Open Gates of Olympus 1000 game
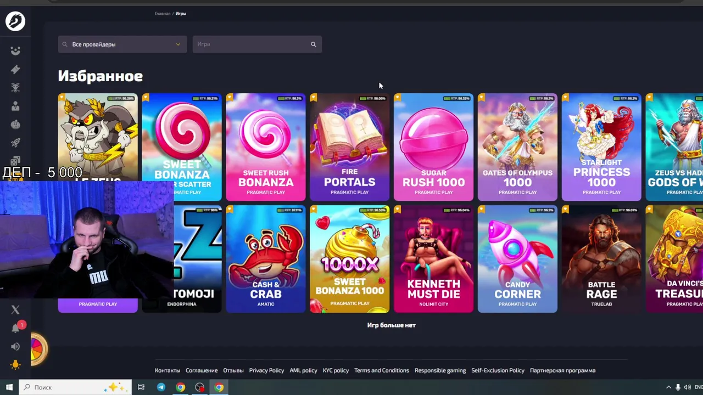The height and width of the screenshot is (395, 703). pyautogui.click(x=518, y=147)
